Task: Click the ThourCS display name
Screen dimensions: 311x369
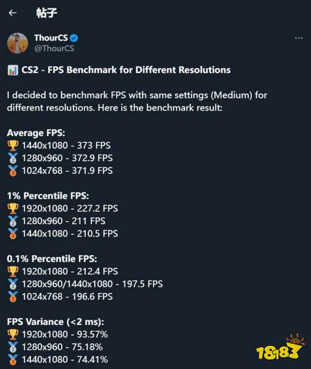Action: 51,38
